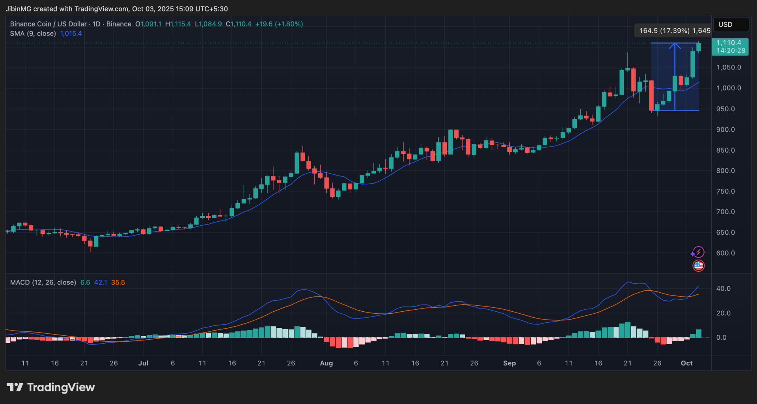757x404 pixels.
Task: Click the open value "O1,091.1"
Action: click(x=148, y=24)
